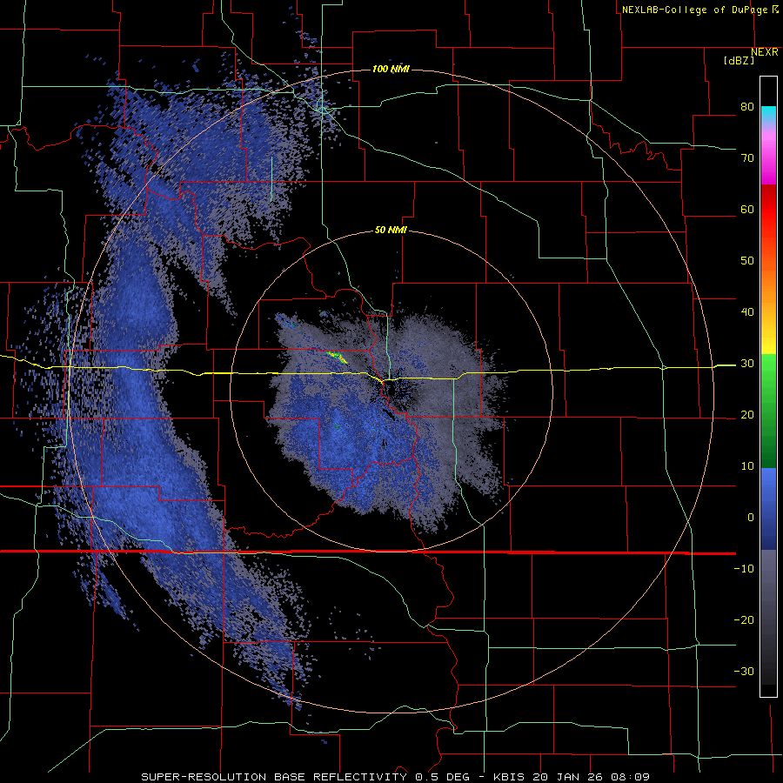Select the -10 value on dBZ scale
Screen dimensions: 783x783
click(744, 569)
